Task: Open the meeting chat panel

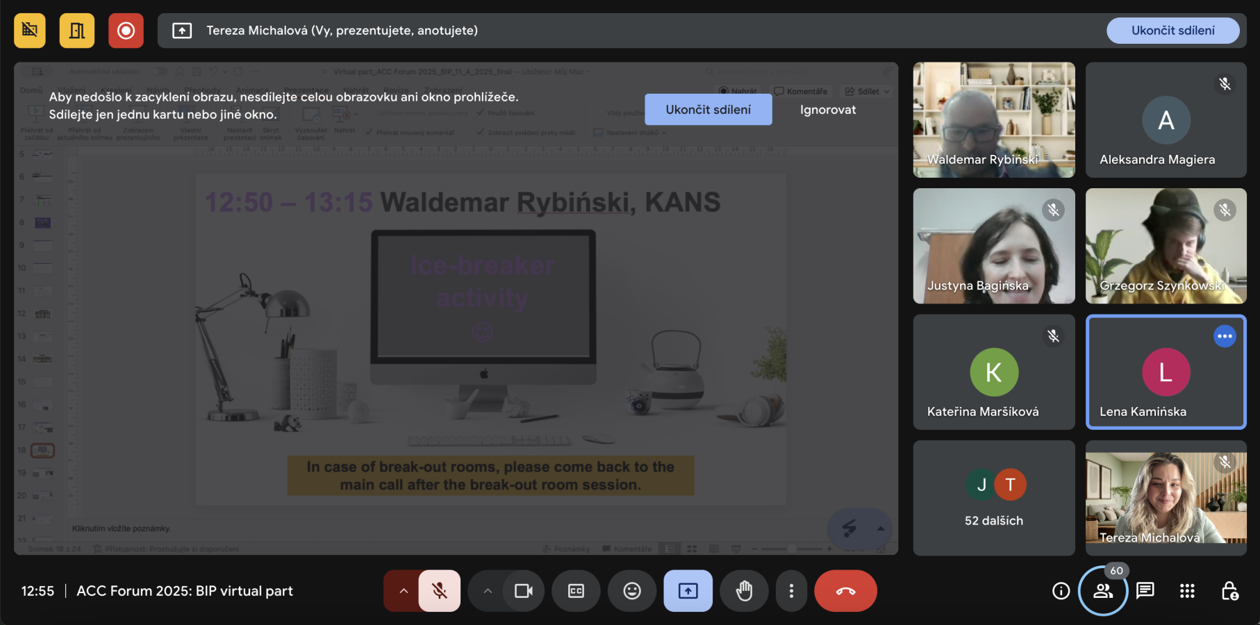Action: click(x=1145, y=591)
